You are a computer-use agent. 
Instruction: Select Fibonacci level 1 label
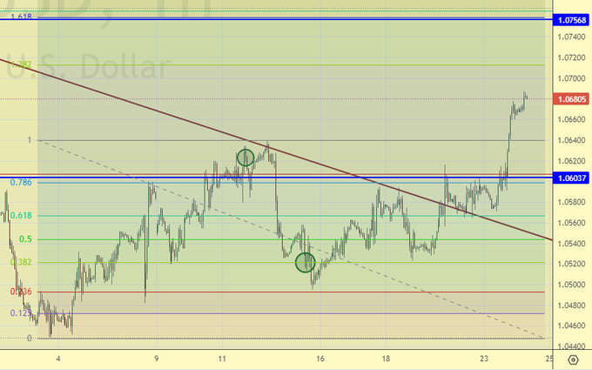point(30,139)
